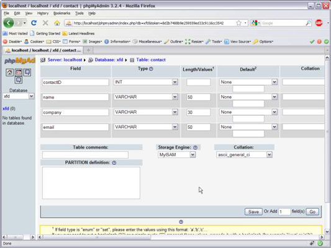Open the Cookies web developer toolbar menu

(34, 42)
